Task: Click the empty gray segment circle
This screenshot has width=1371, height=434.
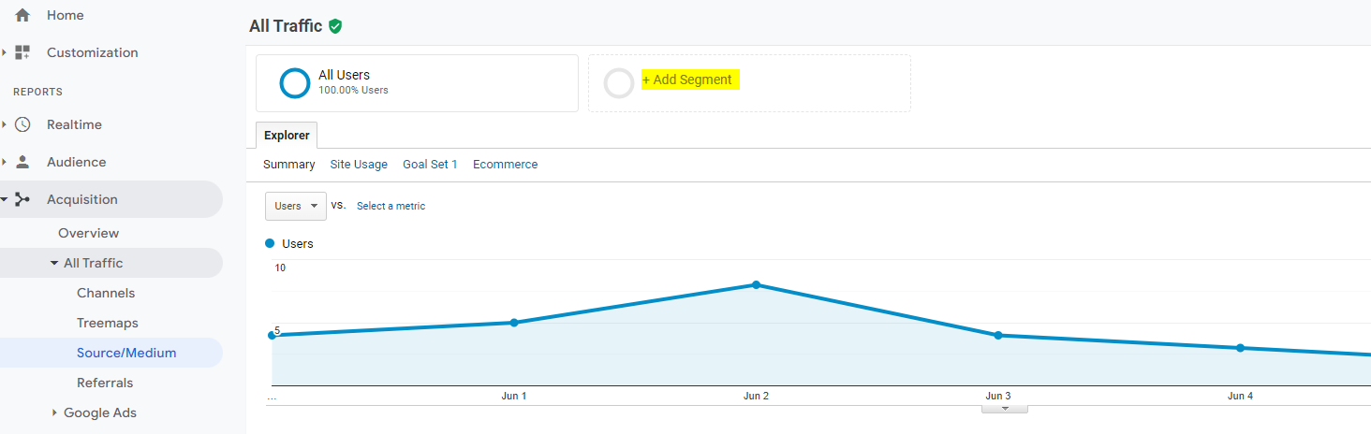Action: (x=619, y=83)
